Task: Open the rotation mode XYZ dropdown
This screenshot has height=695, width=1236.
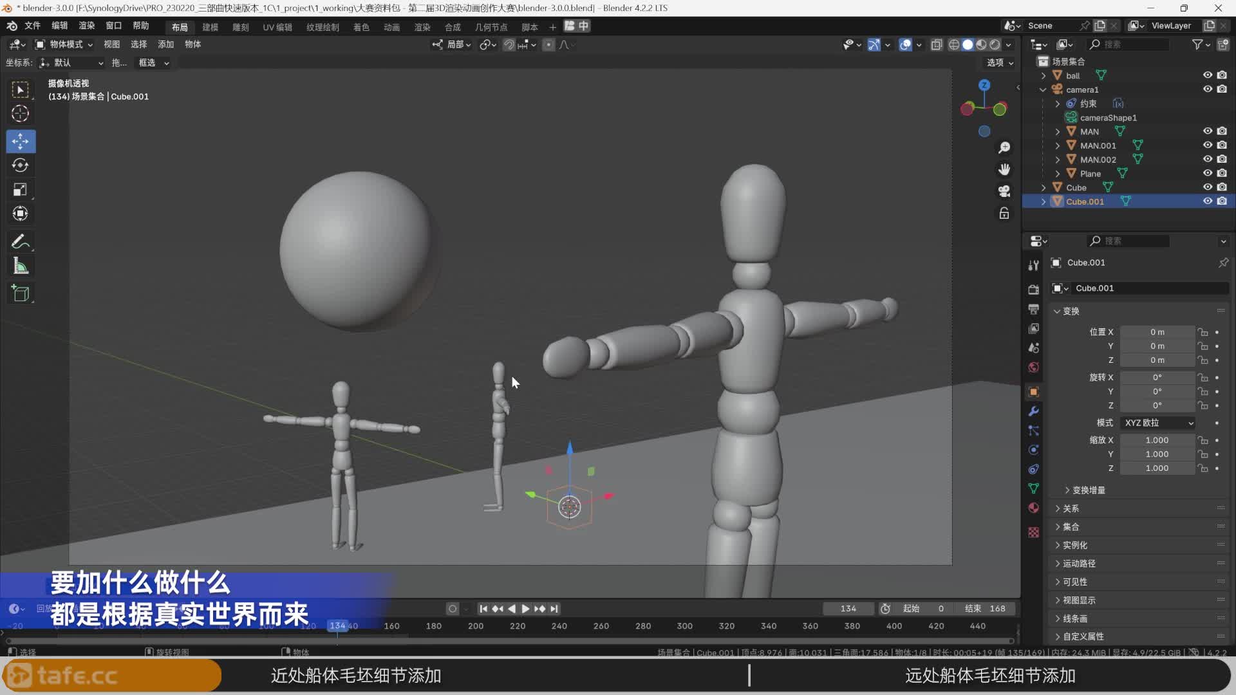Action: (1158, 423)
